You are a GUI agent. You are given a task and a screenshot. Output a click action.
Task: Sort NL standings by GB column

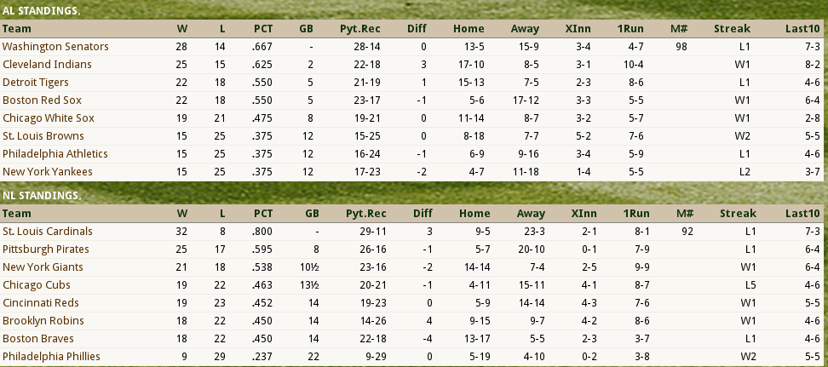pyautogui.click(x=313, y=213)
